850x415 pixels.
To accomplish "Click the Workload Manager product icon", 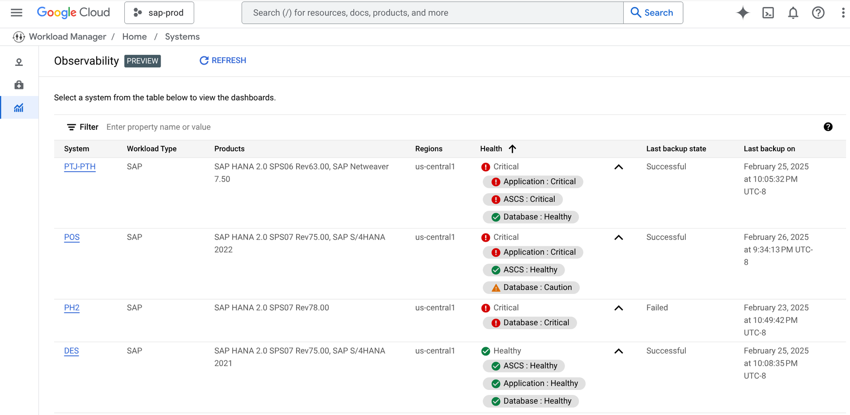I will [19, 37].
